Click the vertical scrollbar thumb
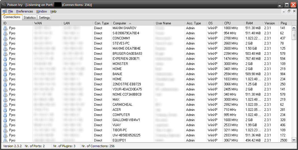This screenshot has width=298, height=150. [x=294, y=35]
